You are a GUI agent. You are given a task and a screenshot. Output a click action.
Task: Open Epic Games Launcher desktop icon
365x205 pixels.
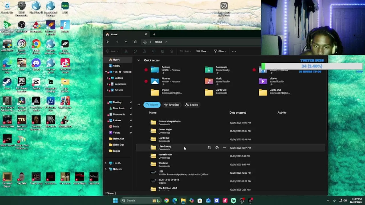click(x=22, y=85)
